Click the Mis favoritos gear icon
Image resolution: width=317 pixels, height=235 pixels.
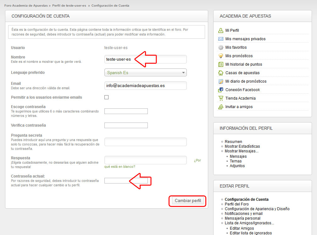221,47
